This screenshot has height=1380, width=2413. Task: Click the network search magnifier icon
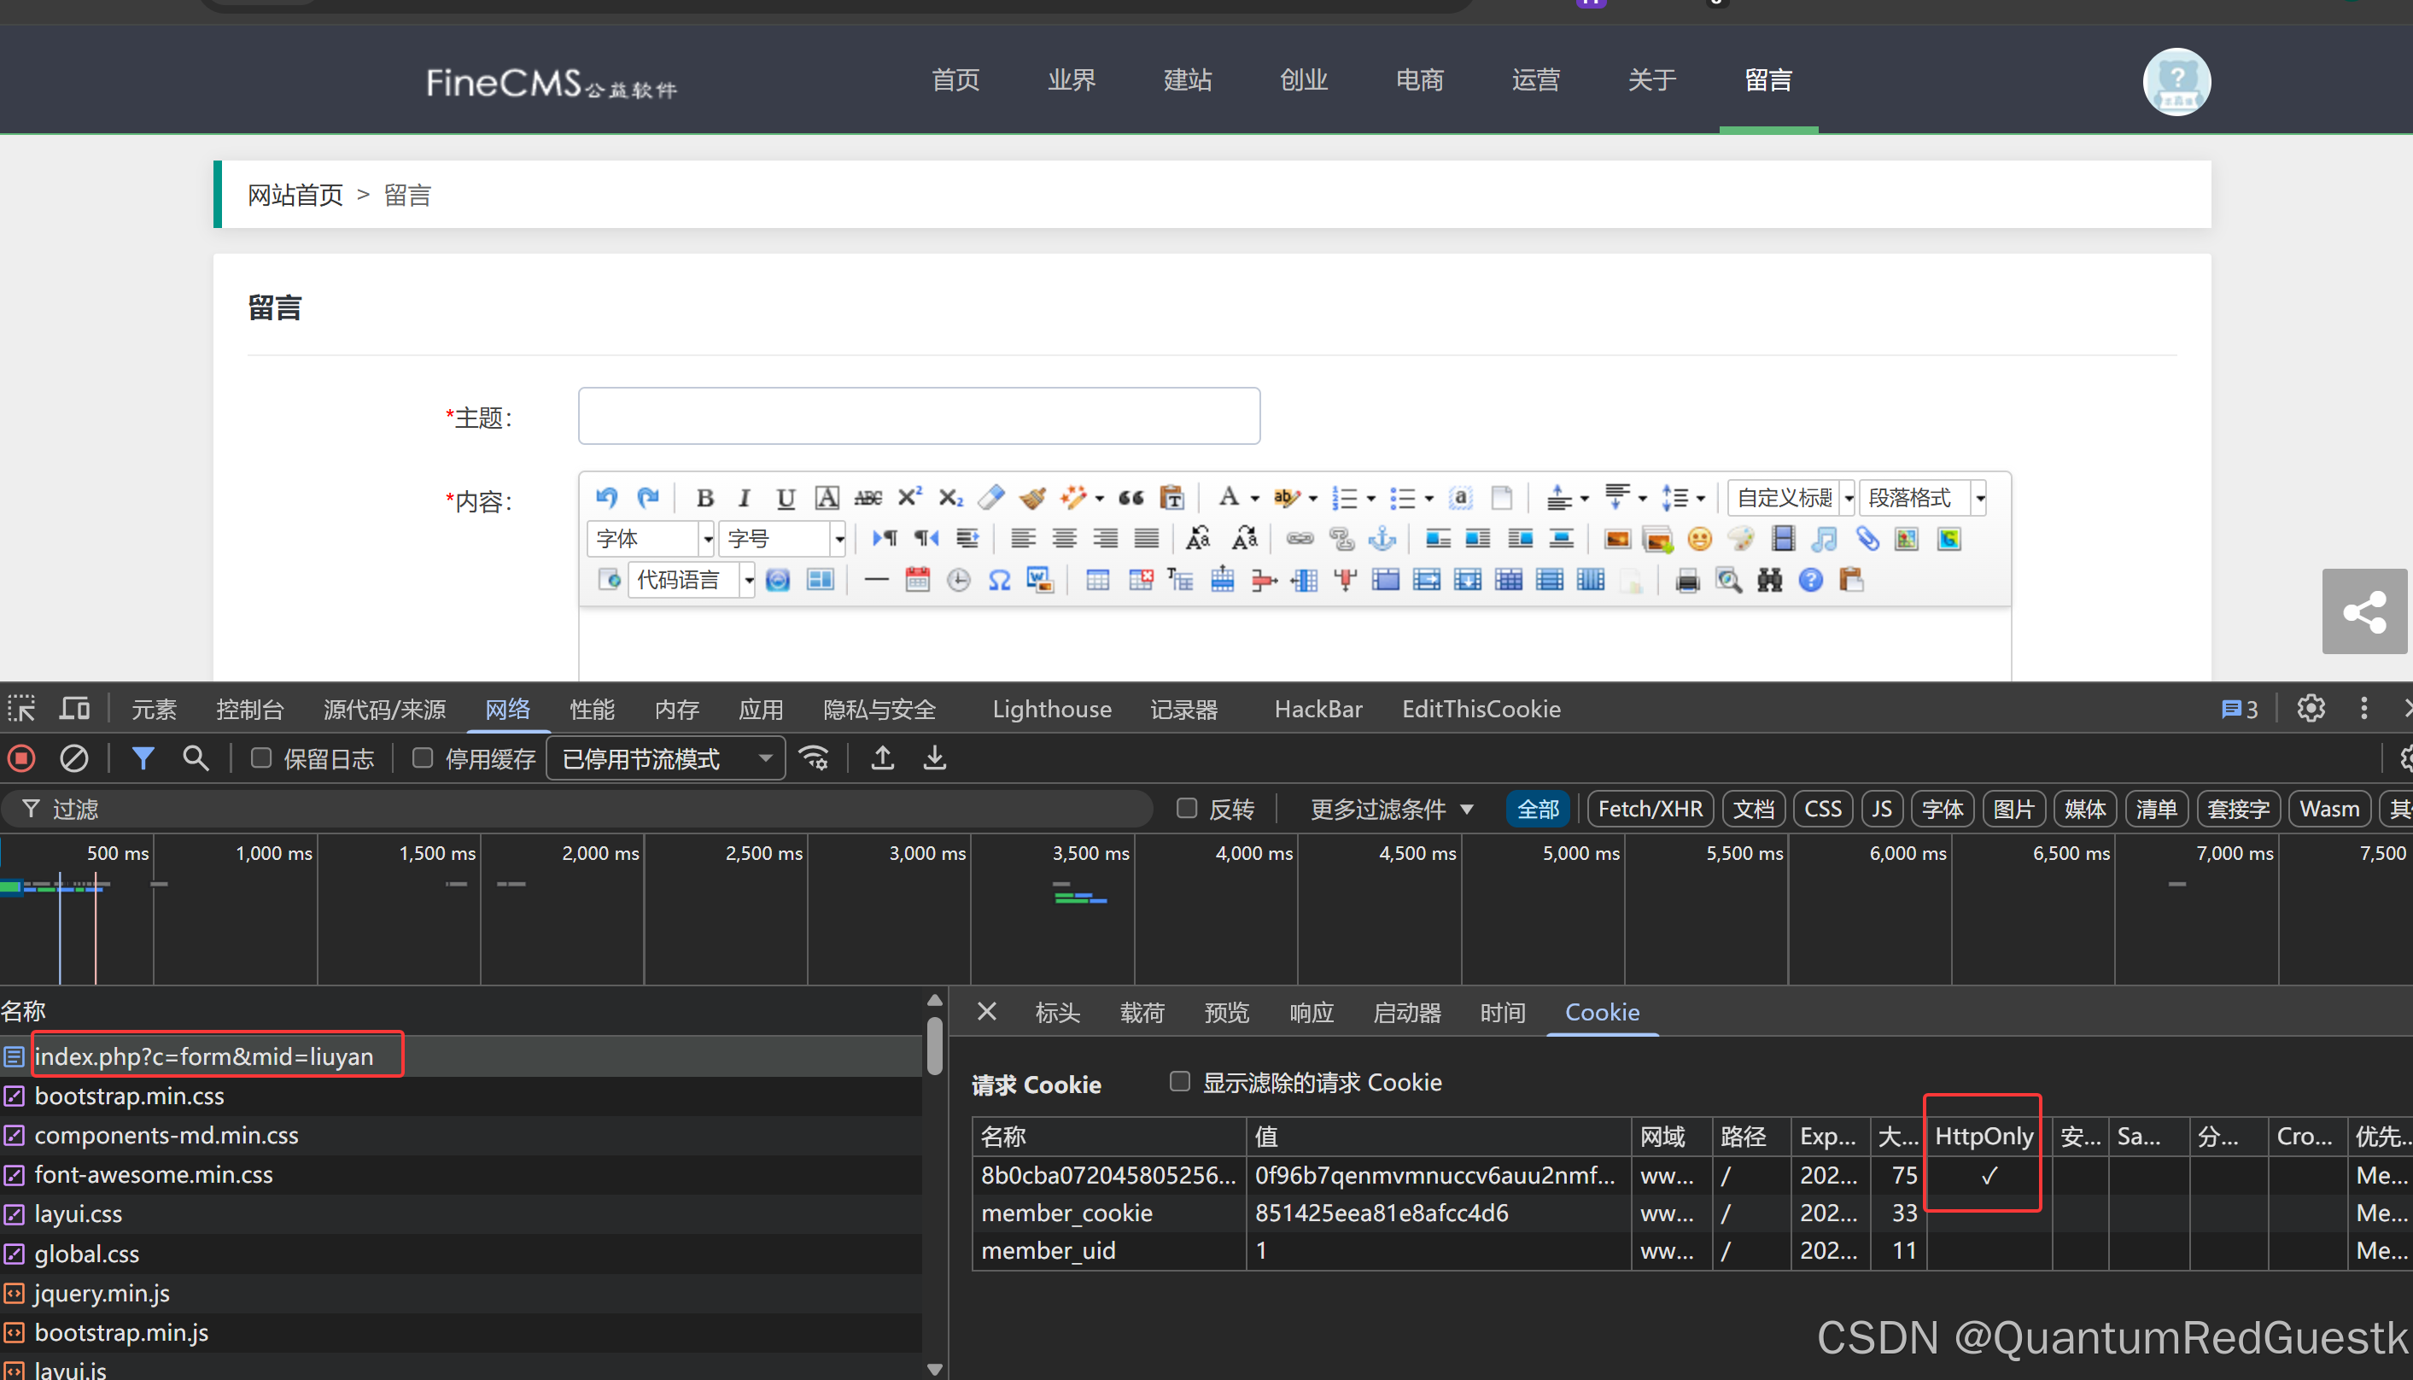pos(196,758)
